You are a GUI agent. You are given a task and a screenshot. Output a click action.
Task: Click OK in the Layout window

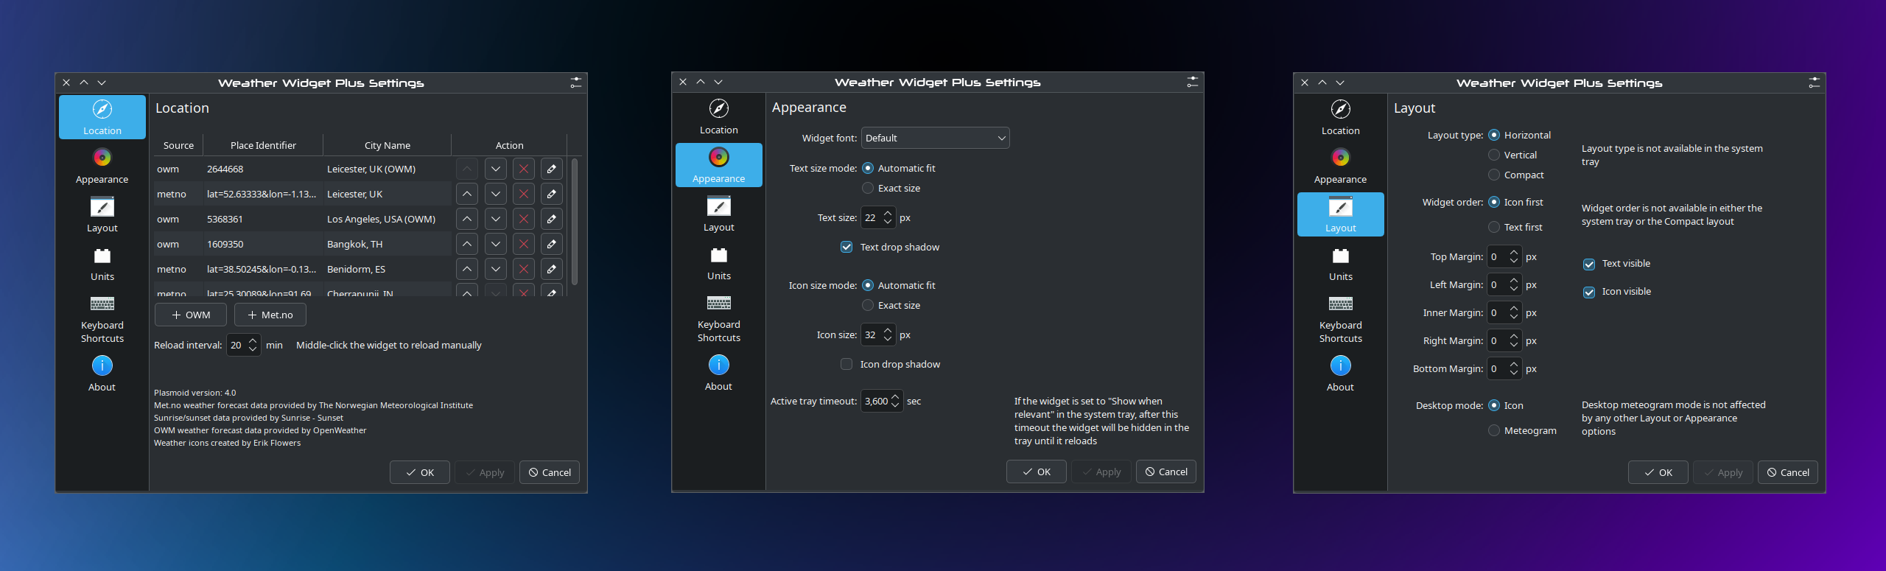coord(1658,473)
